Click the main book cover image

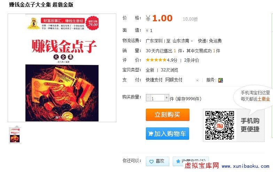(62, 68)
